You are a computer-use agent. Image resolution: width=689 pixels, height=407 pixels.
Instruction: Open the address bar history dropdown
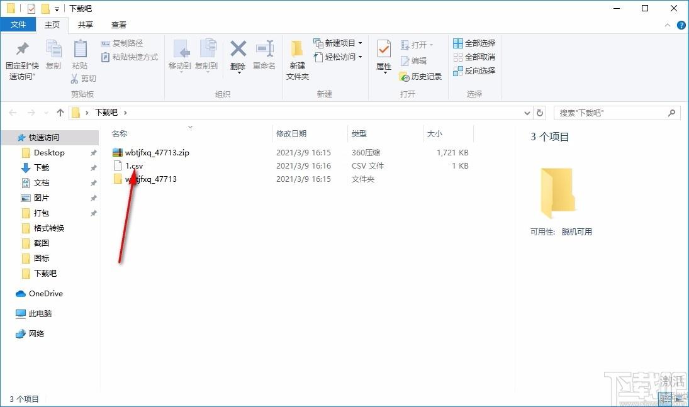527,113
